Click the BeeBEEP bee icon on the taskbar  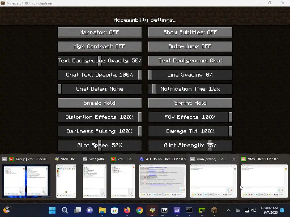tap(152, 210)
